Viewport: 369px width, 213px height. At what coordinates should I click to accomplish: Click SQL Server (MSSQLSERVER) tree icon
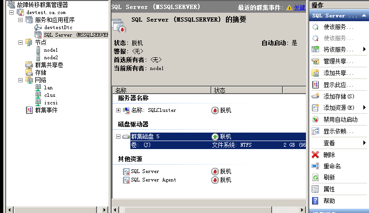click(x=38, y=35)
